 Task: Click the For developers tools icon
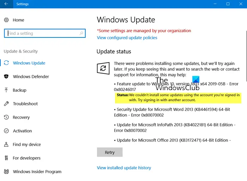6,158
